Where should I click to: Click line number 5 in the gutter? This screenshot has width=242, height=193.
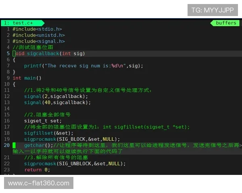(x=8, y=53)
